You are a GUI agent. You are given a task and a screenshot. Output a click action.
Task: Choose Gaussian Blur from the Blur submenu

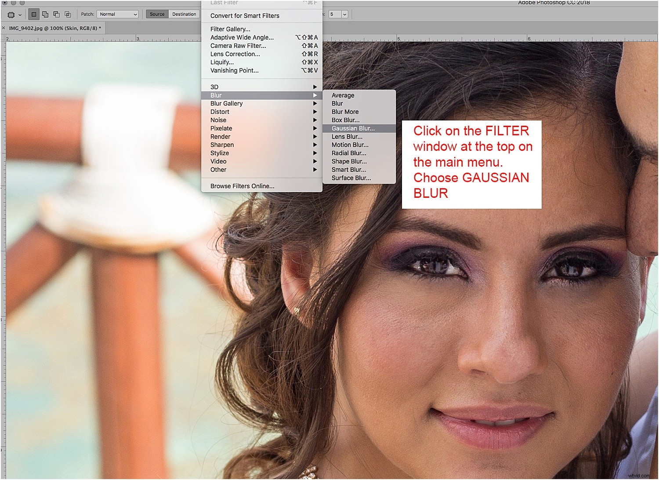[x=353, y=128]
